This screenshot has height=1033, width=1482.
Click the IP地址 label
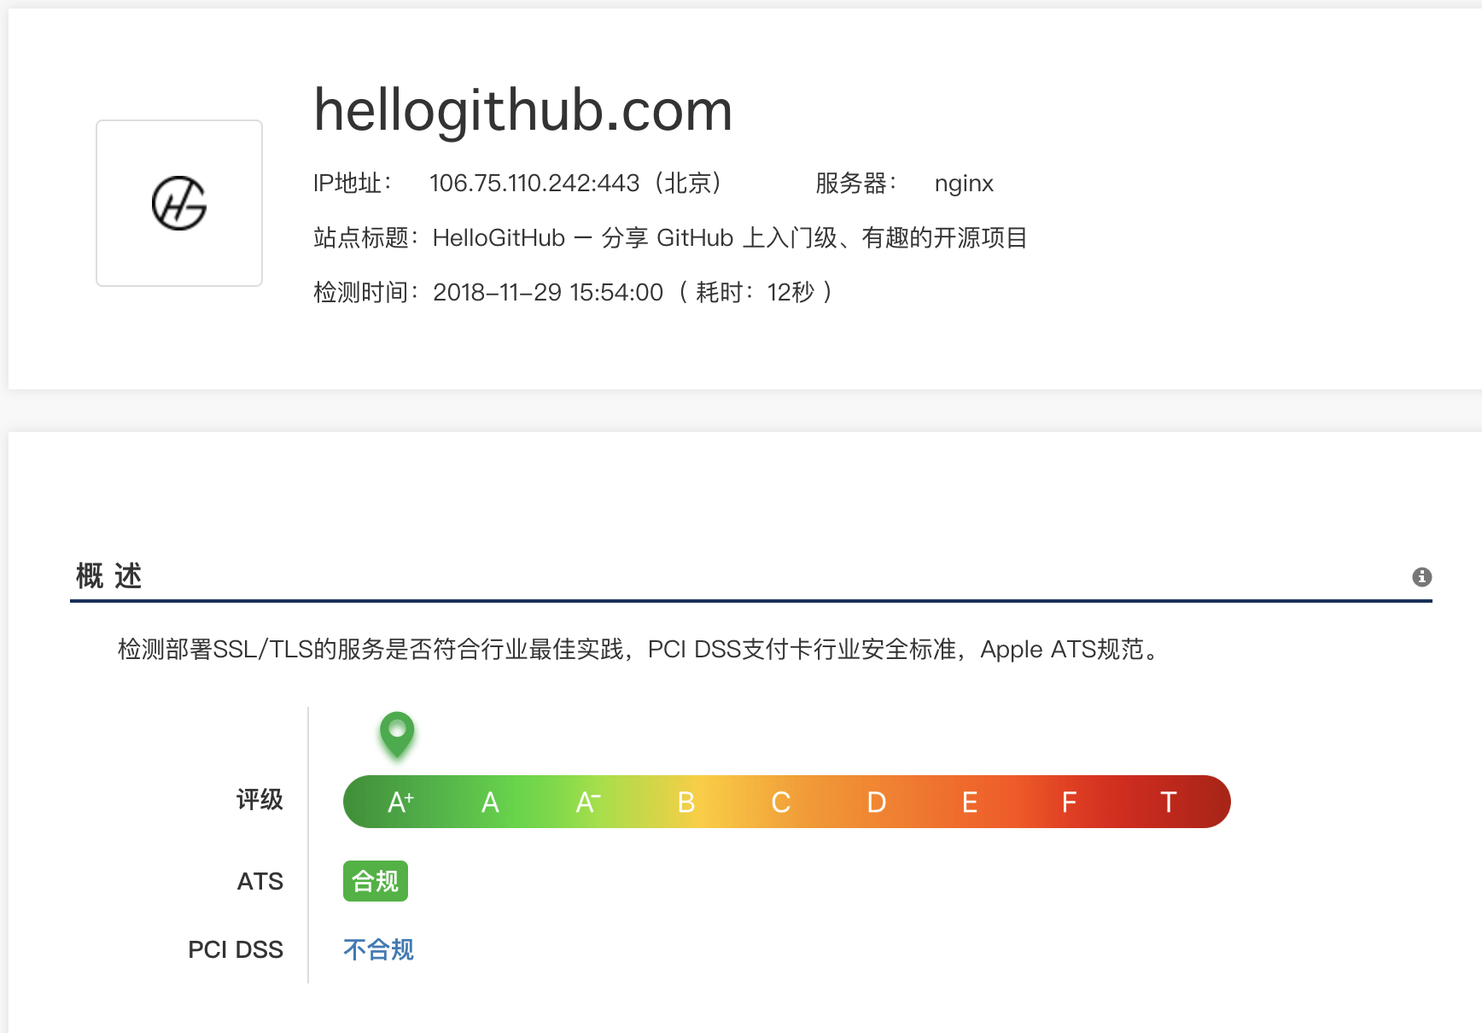[x=352, y=183]
